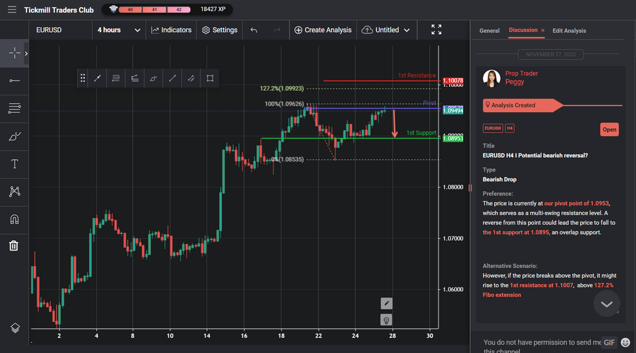636x353 pixels.
Task: Toggle fullscreen chart mode
Action: (x=437, y=30)
